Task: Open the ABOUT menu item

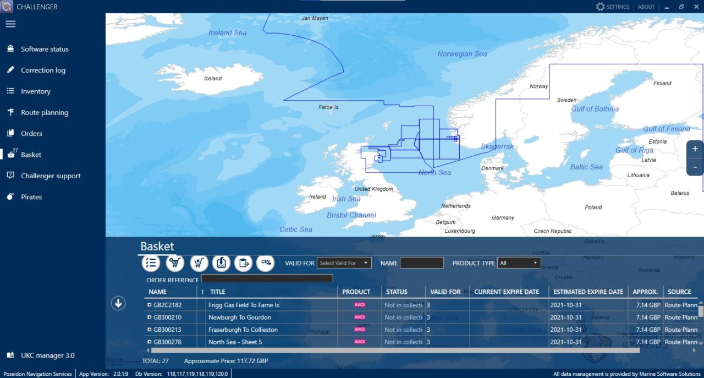Action: point(646,7)
